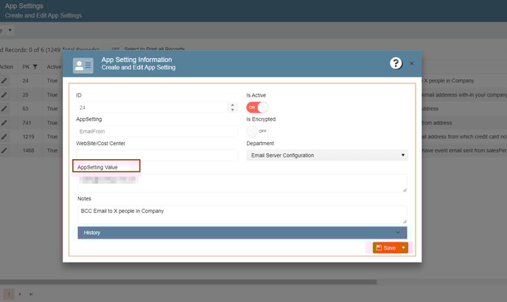The height and width of the screenshot is (302, 507).
Task: Click the AppSetting Value text area
Action: point(242,183)
